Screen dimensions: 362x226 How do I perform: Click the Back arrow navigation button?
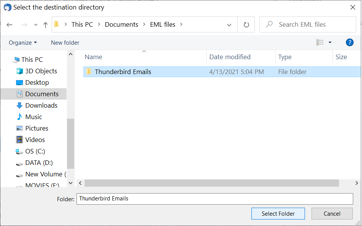(10, 25)
